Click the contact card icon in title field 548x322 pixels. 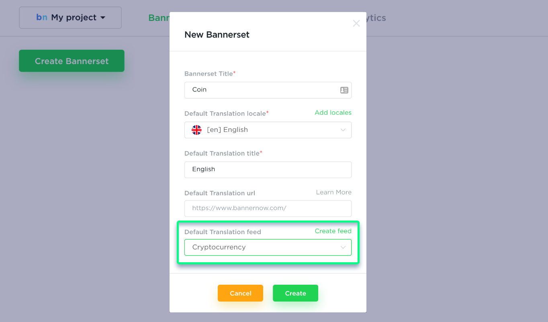click(x=344, y=90)
